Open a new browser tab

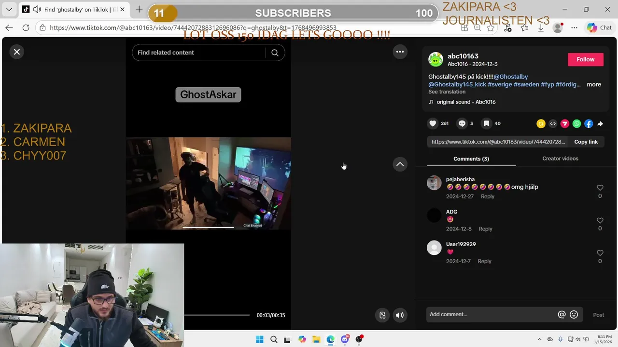pyautogui.click(x=139, y=9)
